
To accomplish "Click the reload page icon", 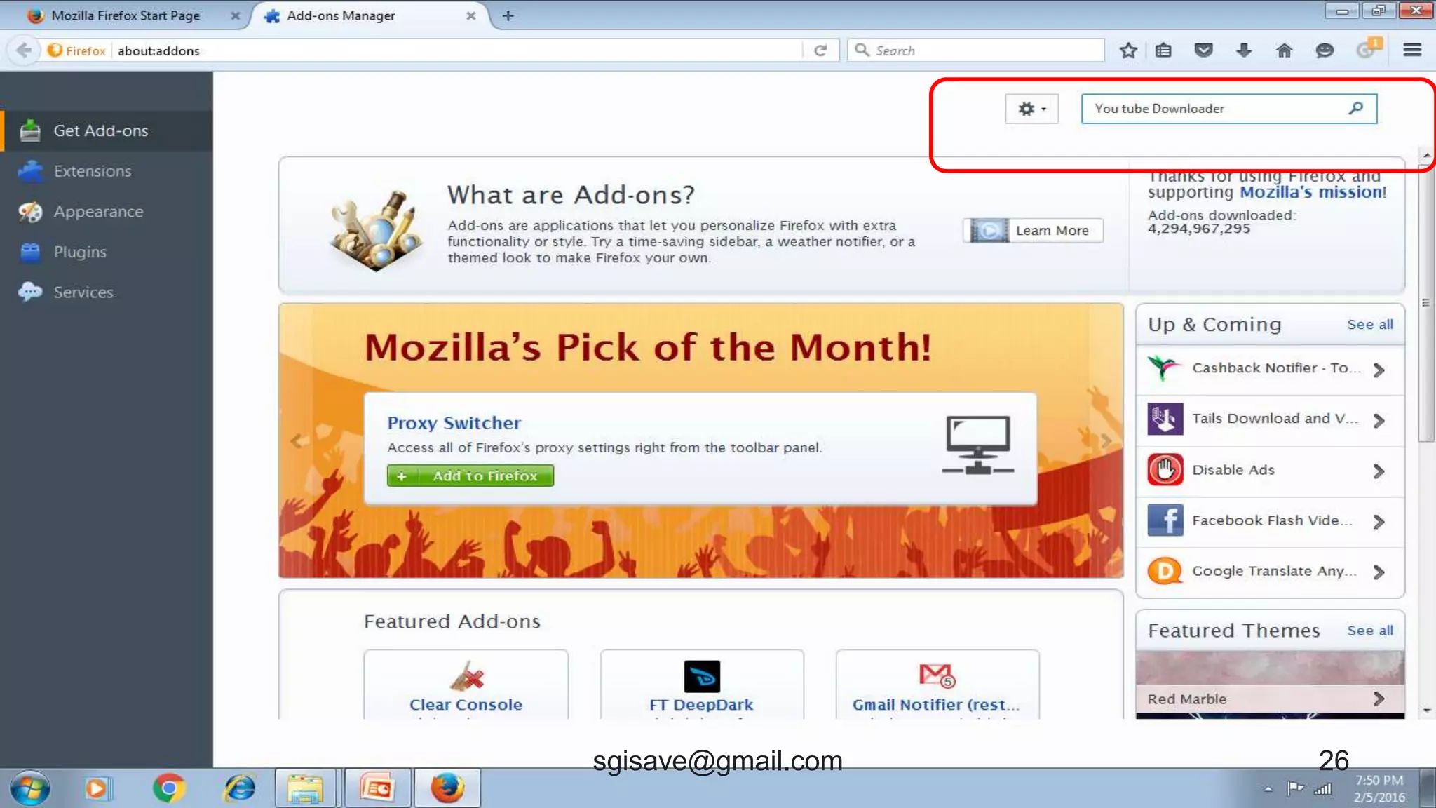I will coord(820,50).
